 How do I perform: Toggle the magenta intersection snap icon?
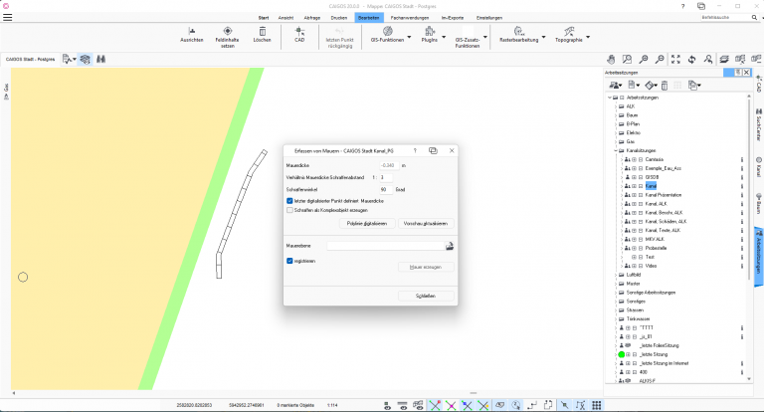click(x=451, y=405)
